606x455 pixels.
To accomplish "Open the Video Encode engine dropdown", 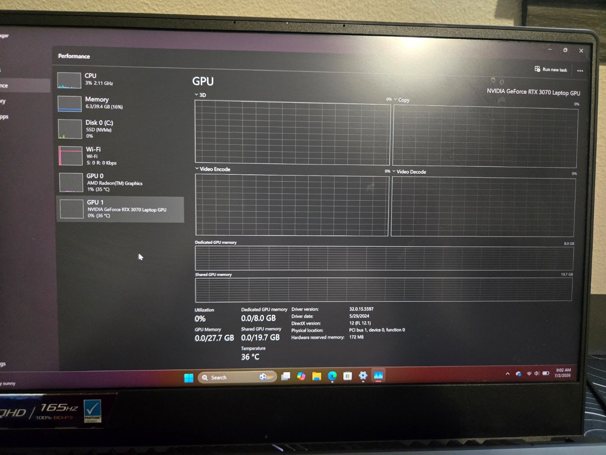I will click(x=212, y=169).
